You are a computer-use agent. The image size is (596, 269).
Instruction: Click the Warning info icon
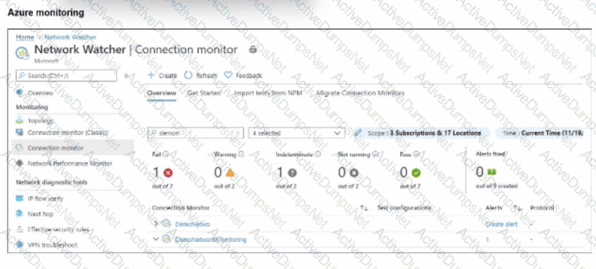click(x=241, y=154)
